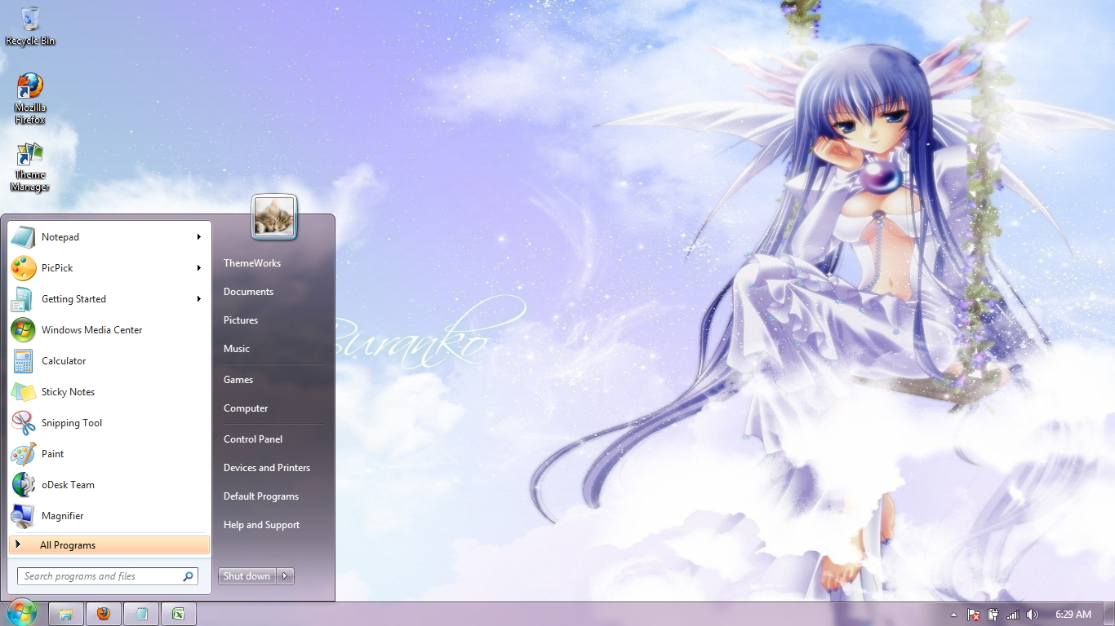Select the 'Windows Media Center' label

click(92, 330)
